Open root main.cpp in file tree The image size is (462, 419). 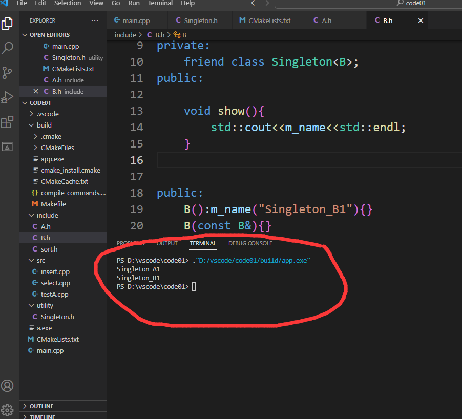[x=63, y=351]
